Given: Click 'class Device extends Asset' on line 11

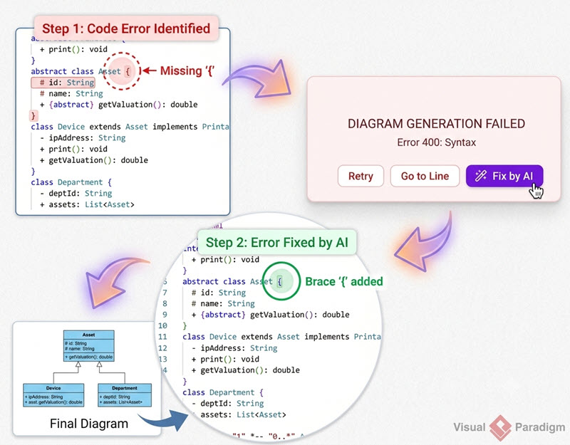Looking at the screenshot, I should click(x=241, y=337).
